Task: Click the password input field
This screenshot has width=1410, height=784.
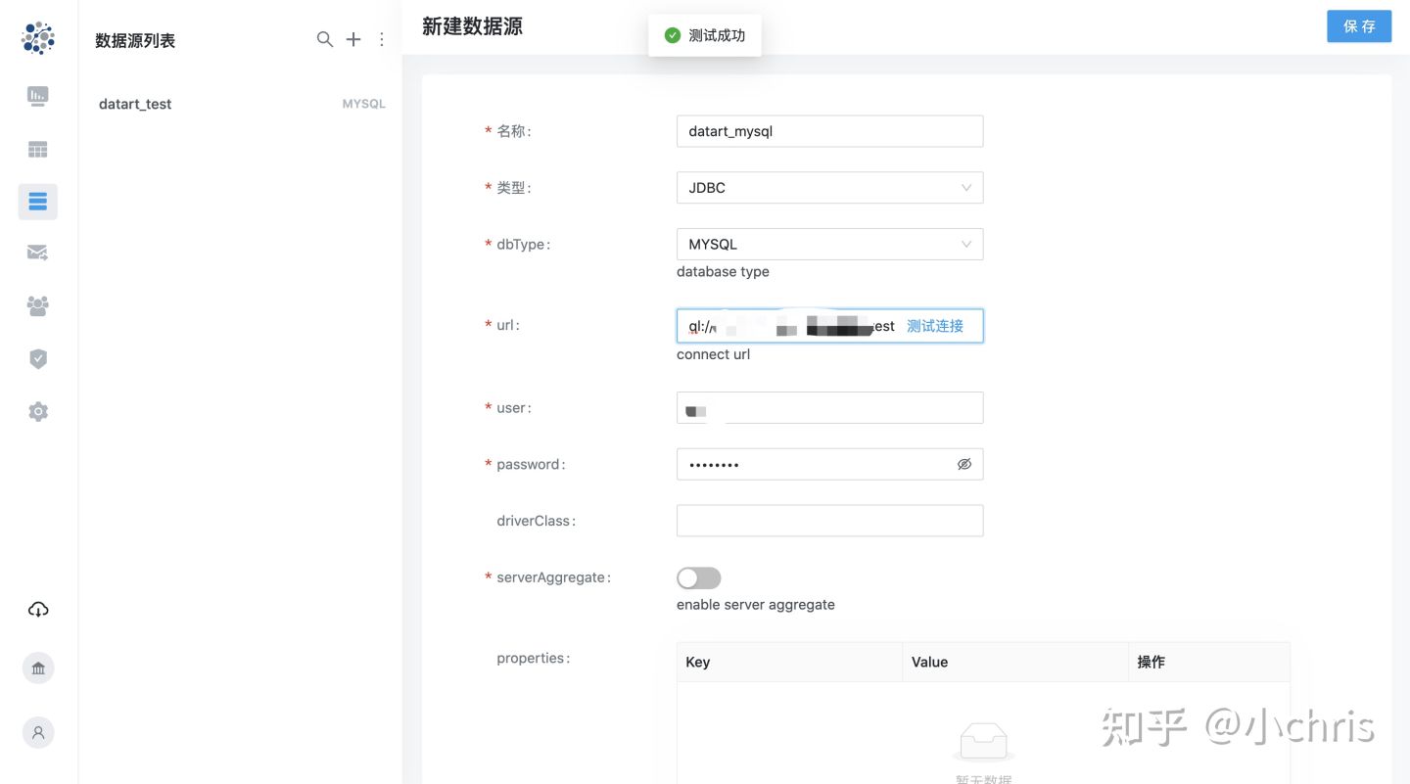Action: (x=829, y=464)
